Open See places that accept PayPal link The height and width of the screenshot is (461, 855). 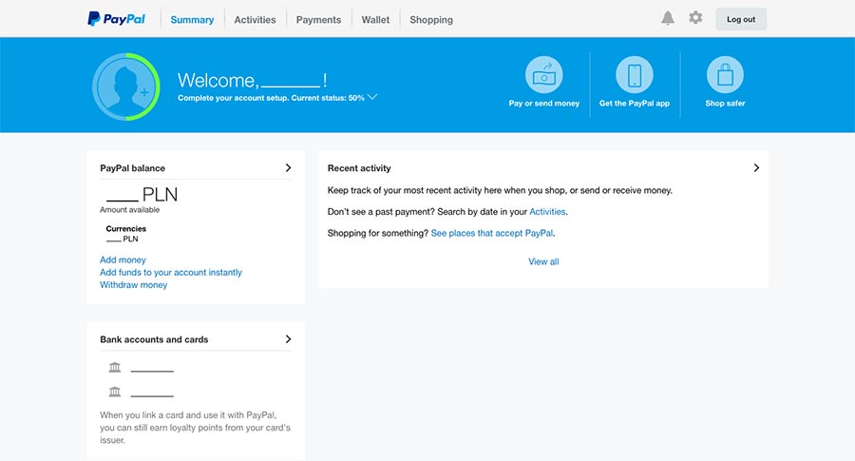[x=492, y=233]
